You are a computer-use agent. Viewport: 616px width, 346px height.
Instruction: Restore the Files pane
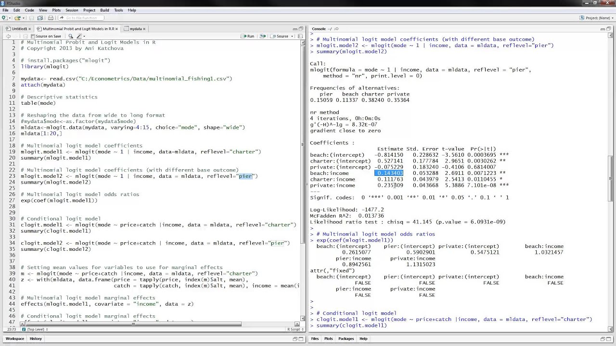coord(603,338)
